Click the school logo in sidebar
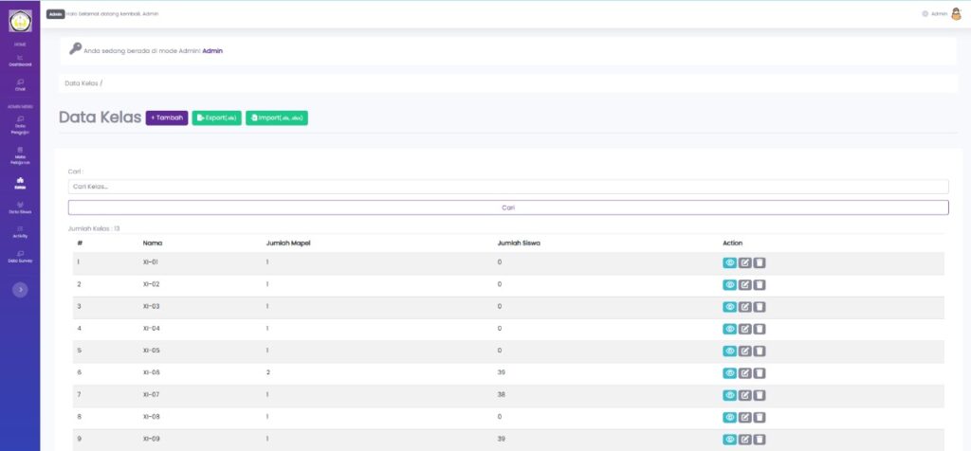Viewport: 971px width, 451px height. tap(20, 20)
